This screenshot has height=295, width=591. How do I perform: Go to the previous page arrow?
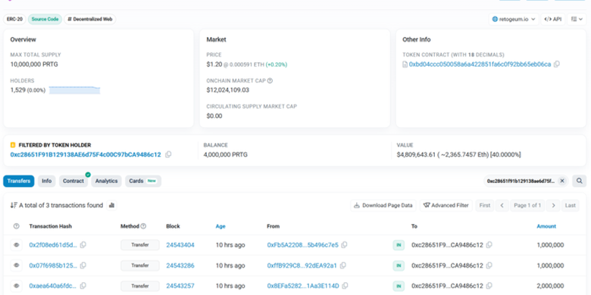tap(502, 206)
